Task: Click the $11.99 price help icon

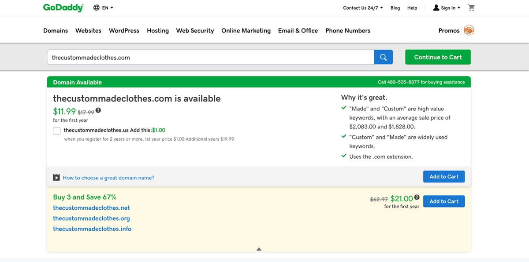Action: pos(98,110)
